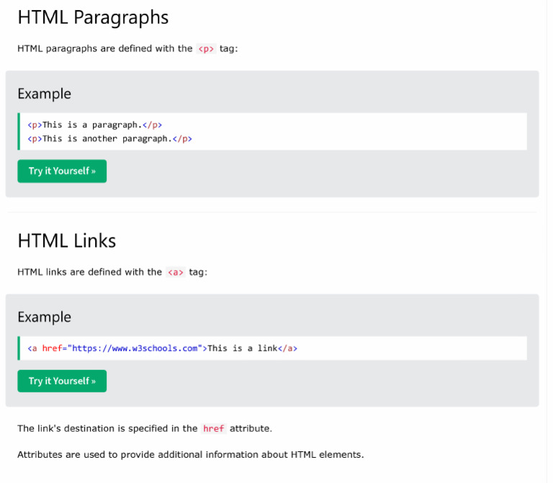Click the red <p> inline code tag

(206, 49)
